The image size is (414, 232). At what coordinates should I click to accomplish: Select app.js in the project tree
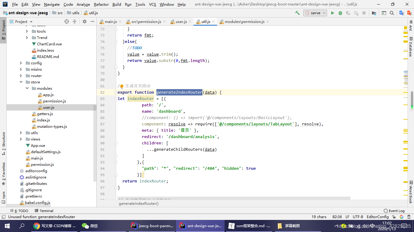pos(48,95)
